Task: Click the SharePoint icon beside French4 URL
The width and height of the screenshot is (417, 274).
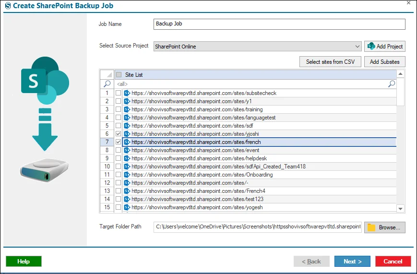Action: (127, 191)
